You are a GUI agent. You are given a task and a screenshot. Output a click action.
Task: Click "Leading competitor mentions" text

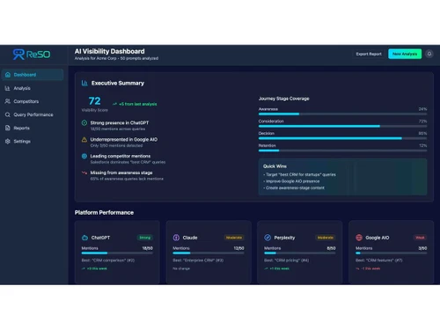tap(121, 157)
